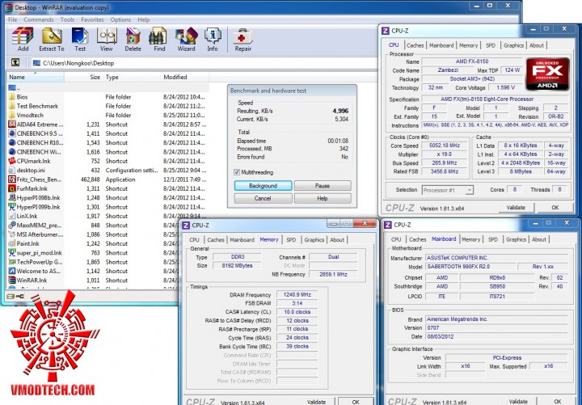Click the Pause button
This screenshot has width=582, height=405.
click(323, 186)
